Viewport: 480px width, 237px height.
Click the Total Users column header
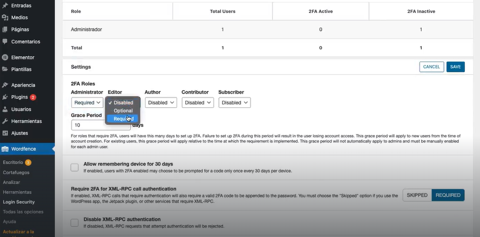pos(222,11)
